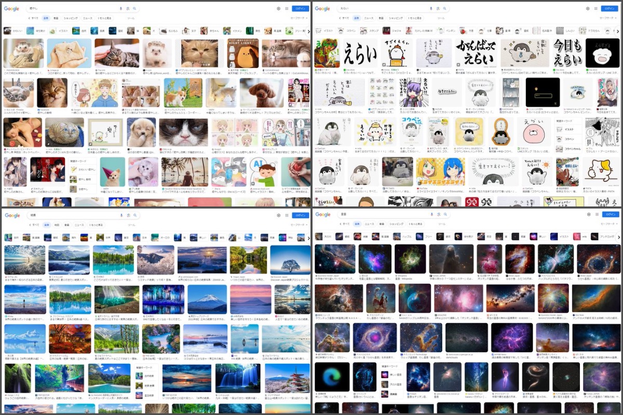
Task: Click the microphone voice search icon in top-left panel
Action: click(x=121, y=9)
